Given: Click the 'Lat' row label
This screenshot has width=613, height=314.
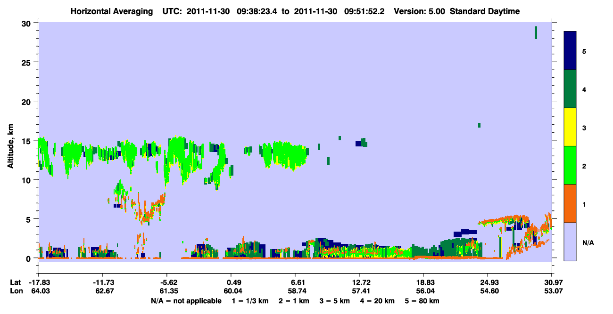Looking at the screenshot, I should 16,282.
